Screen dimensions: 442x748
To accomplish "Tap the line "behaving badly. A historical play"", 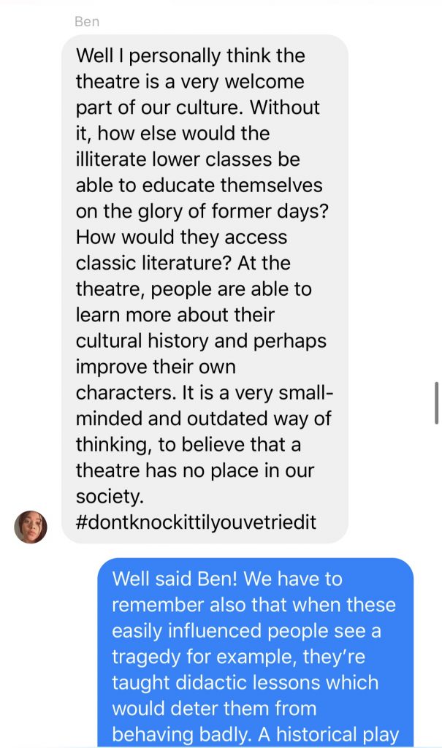I will pos(255,735).
